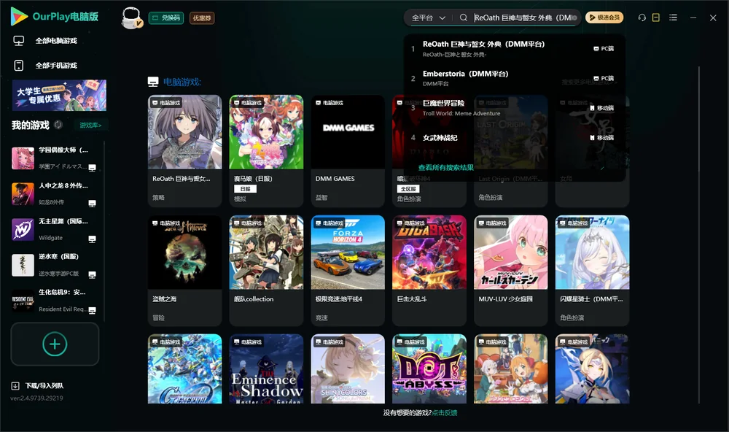
Task: Click the plus button to add a game
Action: 55,344
